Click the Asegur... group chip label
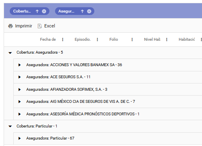 tap(66, 11)
